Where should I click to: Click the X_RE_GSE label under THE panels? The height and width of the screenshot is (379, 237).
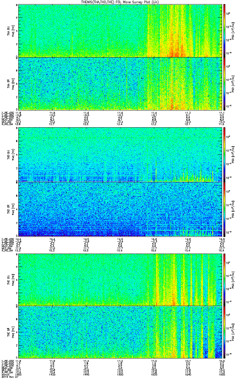click(7, 361)
